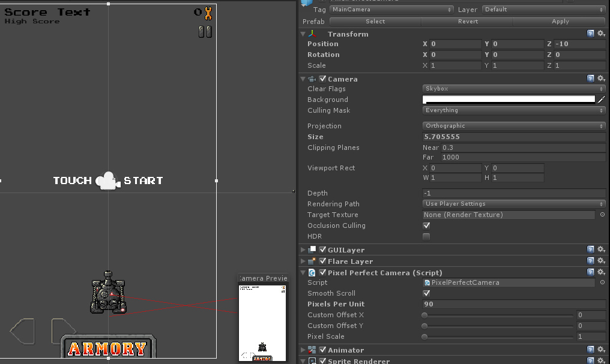Disable the Smooth Scroll checkbox
Screen dimensions: 610x364
tap(426, 293)
